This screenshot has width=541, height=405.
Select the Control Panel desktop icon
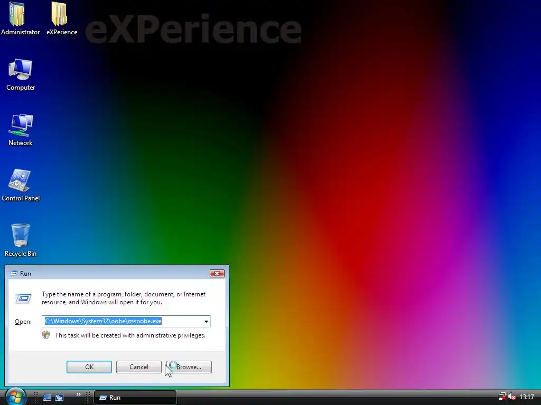21,185
